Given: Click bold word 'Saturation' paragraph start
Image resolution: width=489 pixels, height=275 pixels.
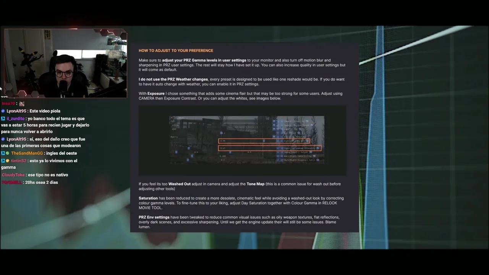Looking at the screenshot, I should pyautogui.click(x=148, y=198).
